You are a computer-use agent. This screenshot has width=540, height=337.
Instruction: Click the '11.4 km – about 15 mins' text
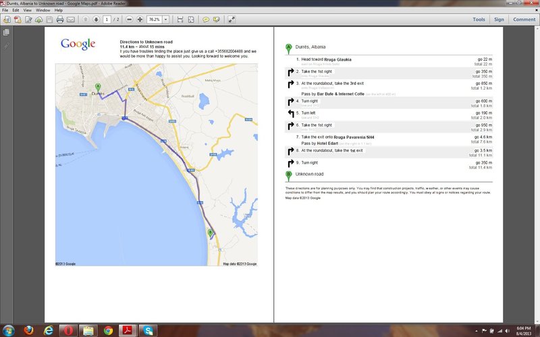[x=142, y=47]
